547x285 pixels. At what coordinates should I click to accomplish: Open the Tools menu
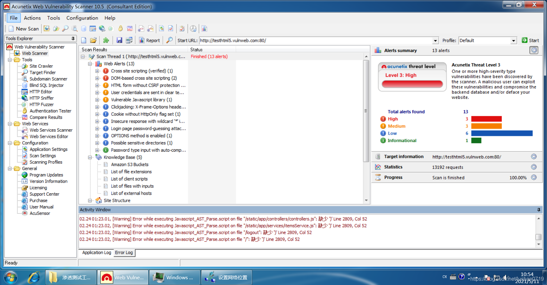[54, 18]
